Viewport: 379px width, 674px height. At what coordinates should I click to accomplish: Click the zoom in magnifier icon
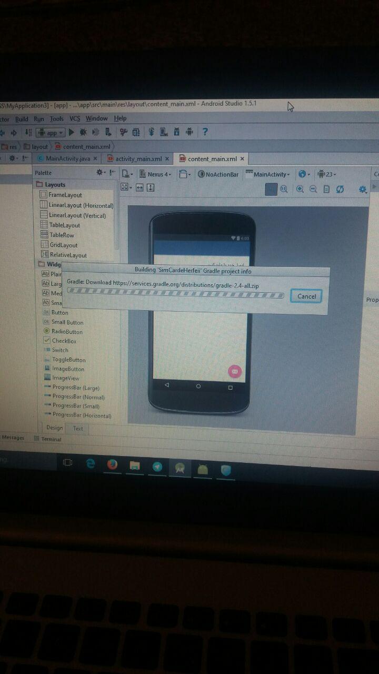(x=300, y=189)
